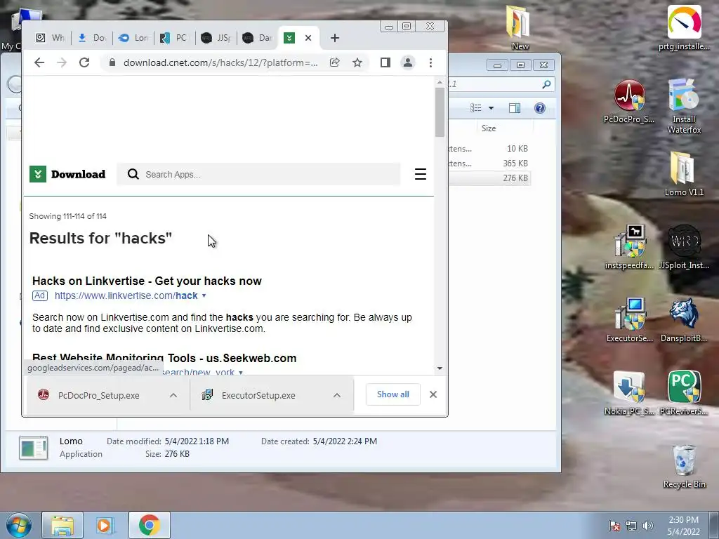Image resolution: width=719 pixels, height=539 pixels.
Task: Switch to the 'Lon' tab
Action: [x=133, y=38]
